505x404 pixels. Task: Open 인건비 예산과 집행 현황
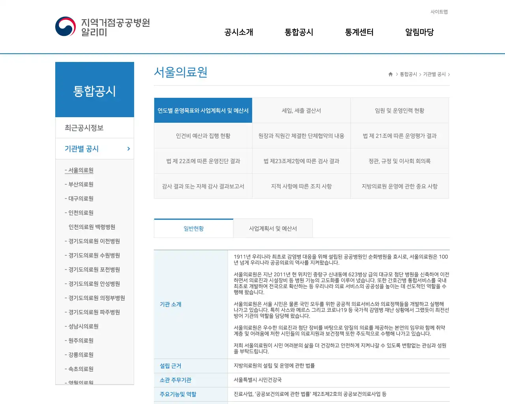pyautogui.click(x=203, y=136)
